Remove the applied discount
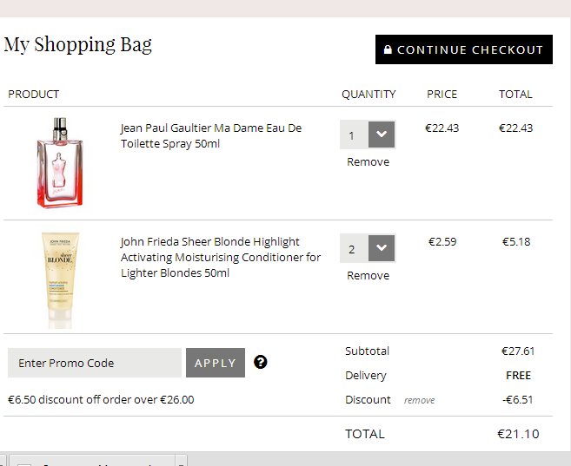 tap(419, 400)
